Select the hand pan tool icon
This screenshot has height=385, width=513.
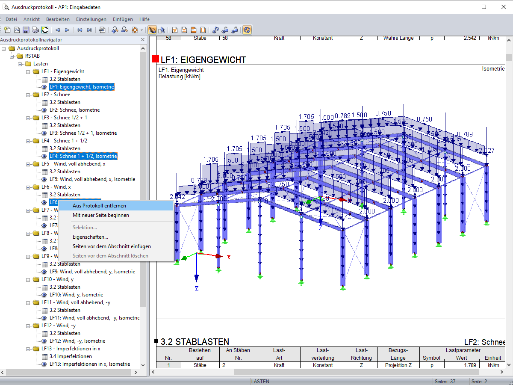point(152,30)
